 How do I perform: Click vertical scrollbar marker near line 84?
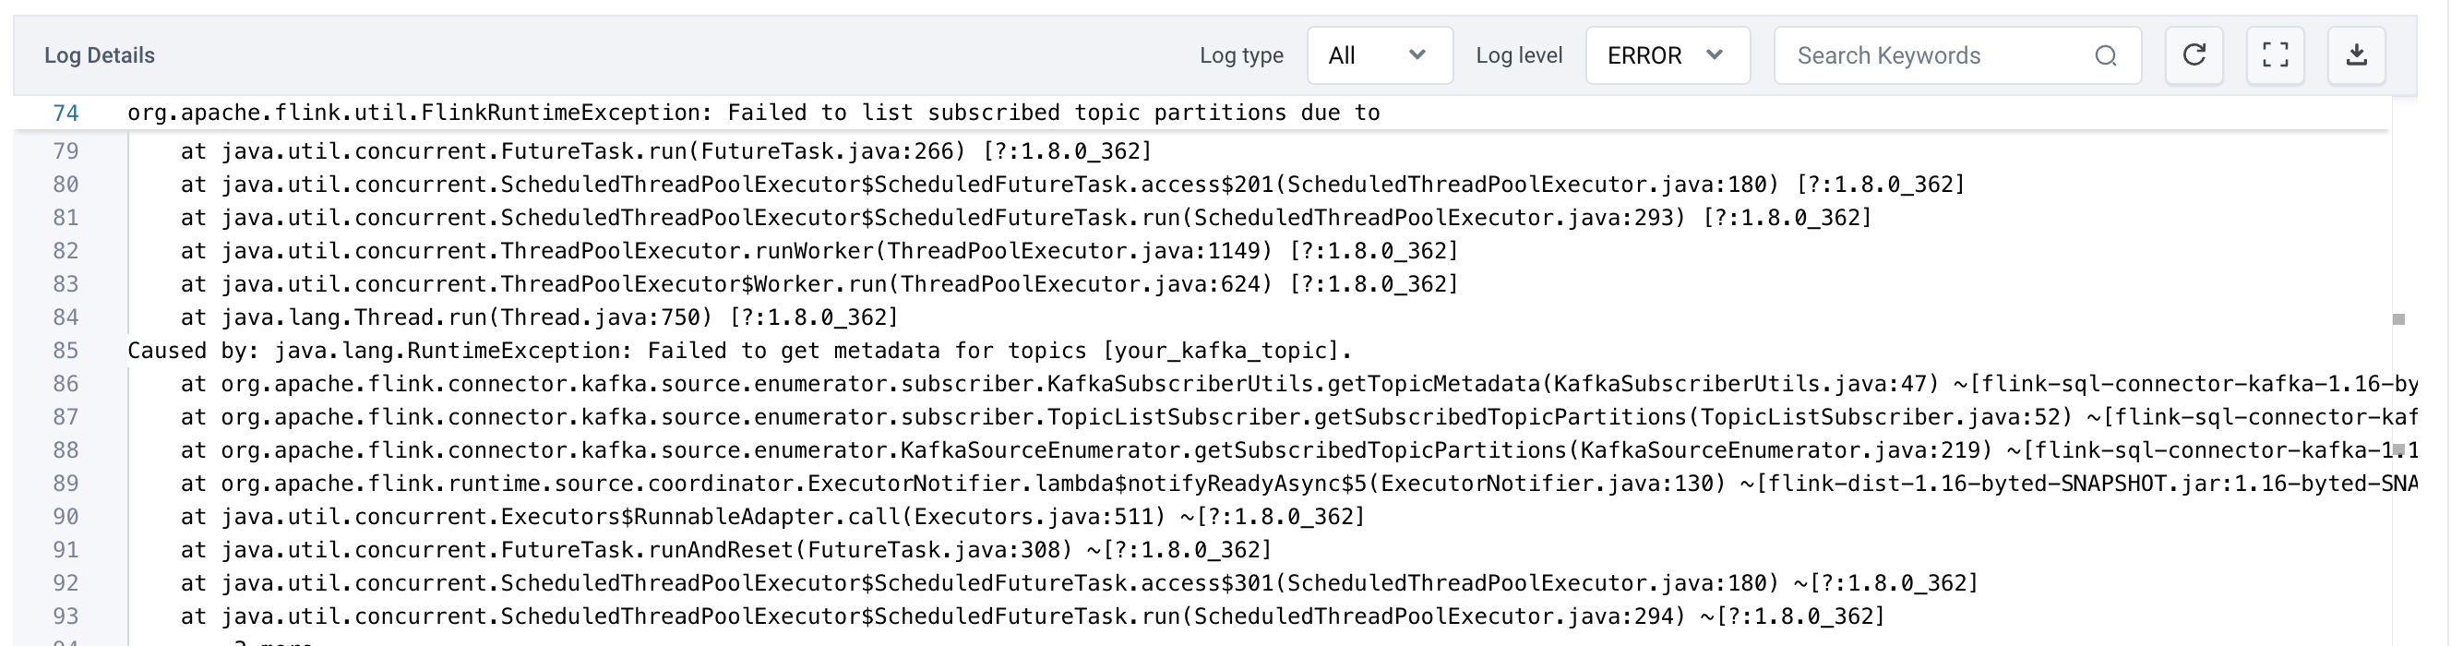coord(2398,319)
